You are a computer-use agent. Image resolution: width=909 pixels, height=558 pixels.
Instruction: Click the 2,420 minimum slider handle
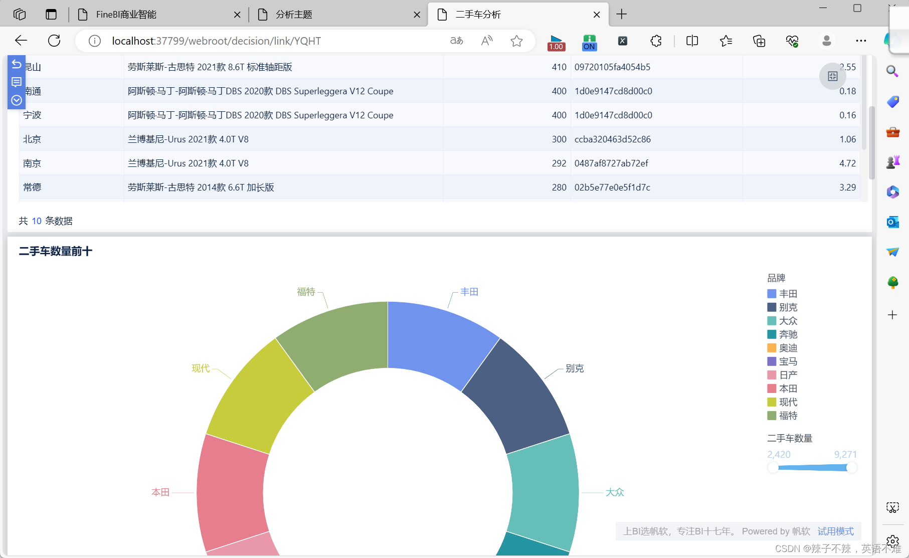[x=773, y=468]
